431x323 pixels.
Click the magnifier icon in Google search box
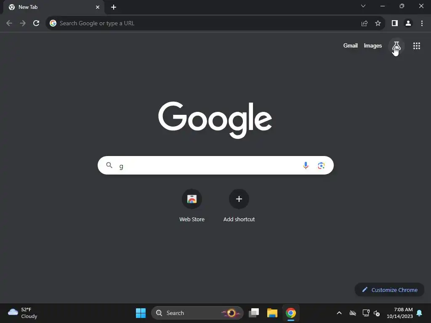pos(109,165)
